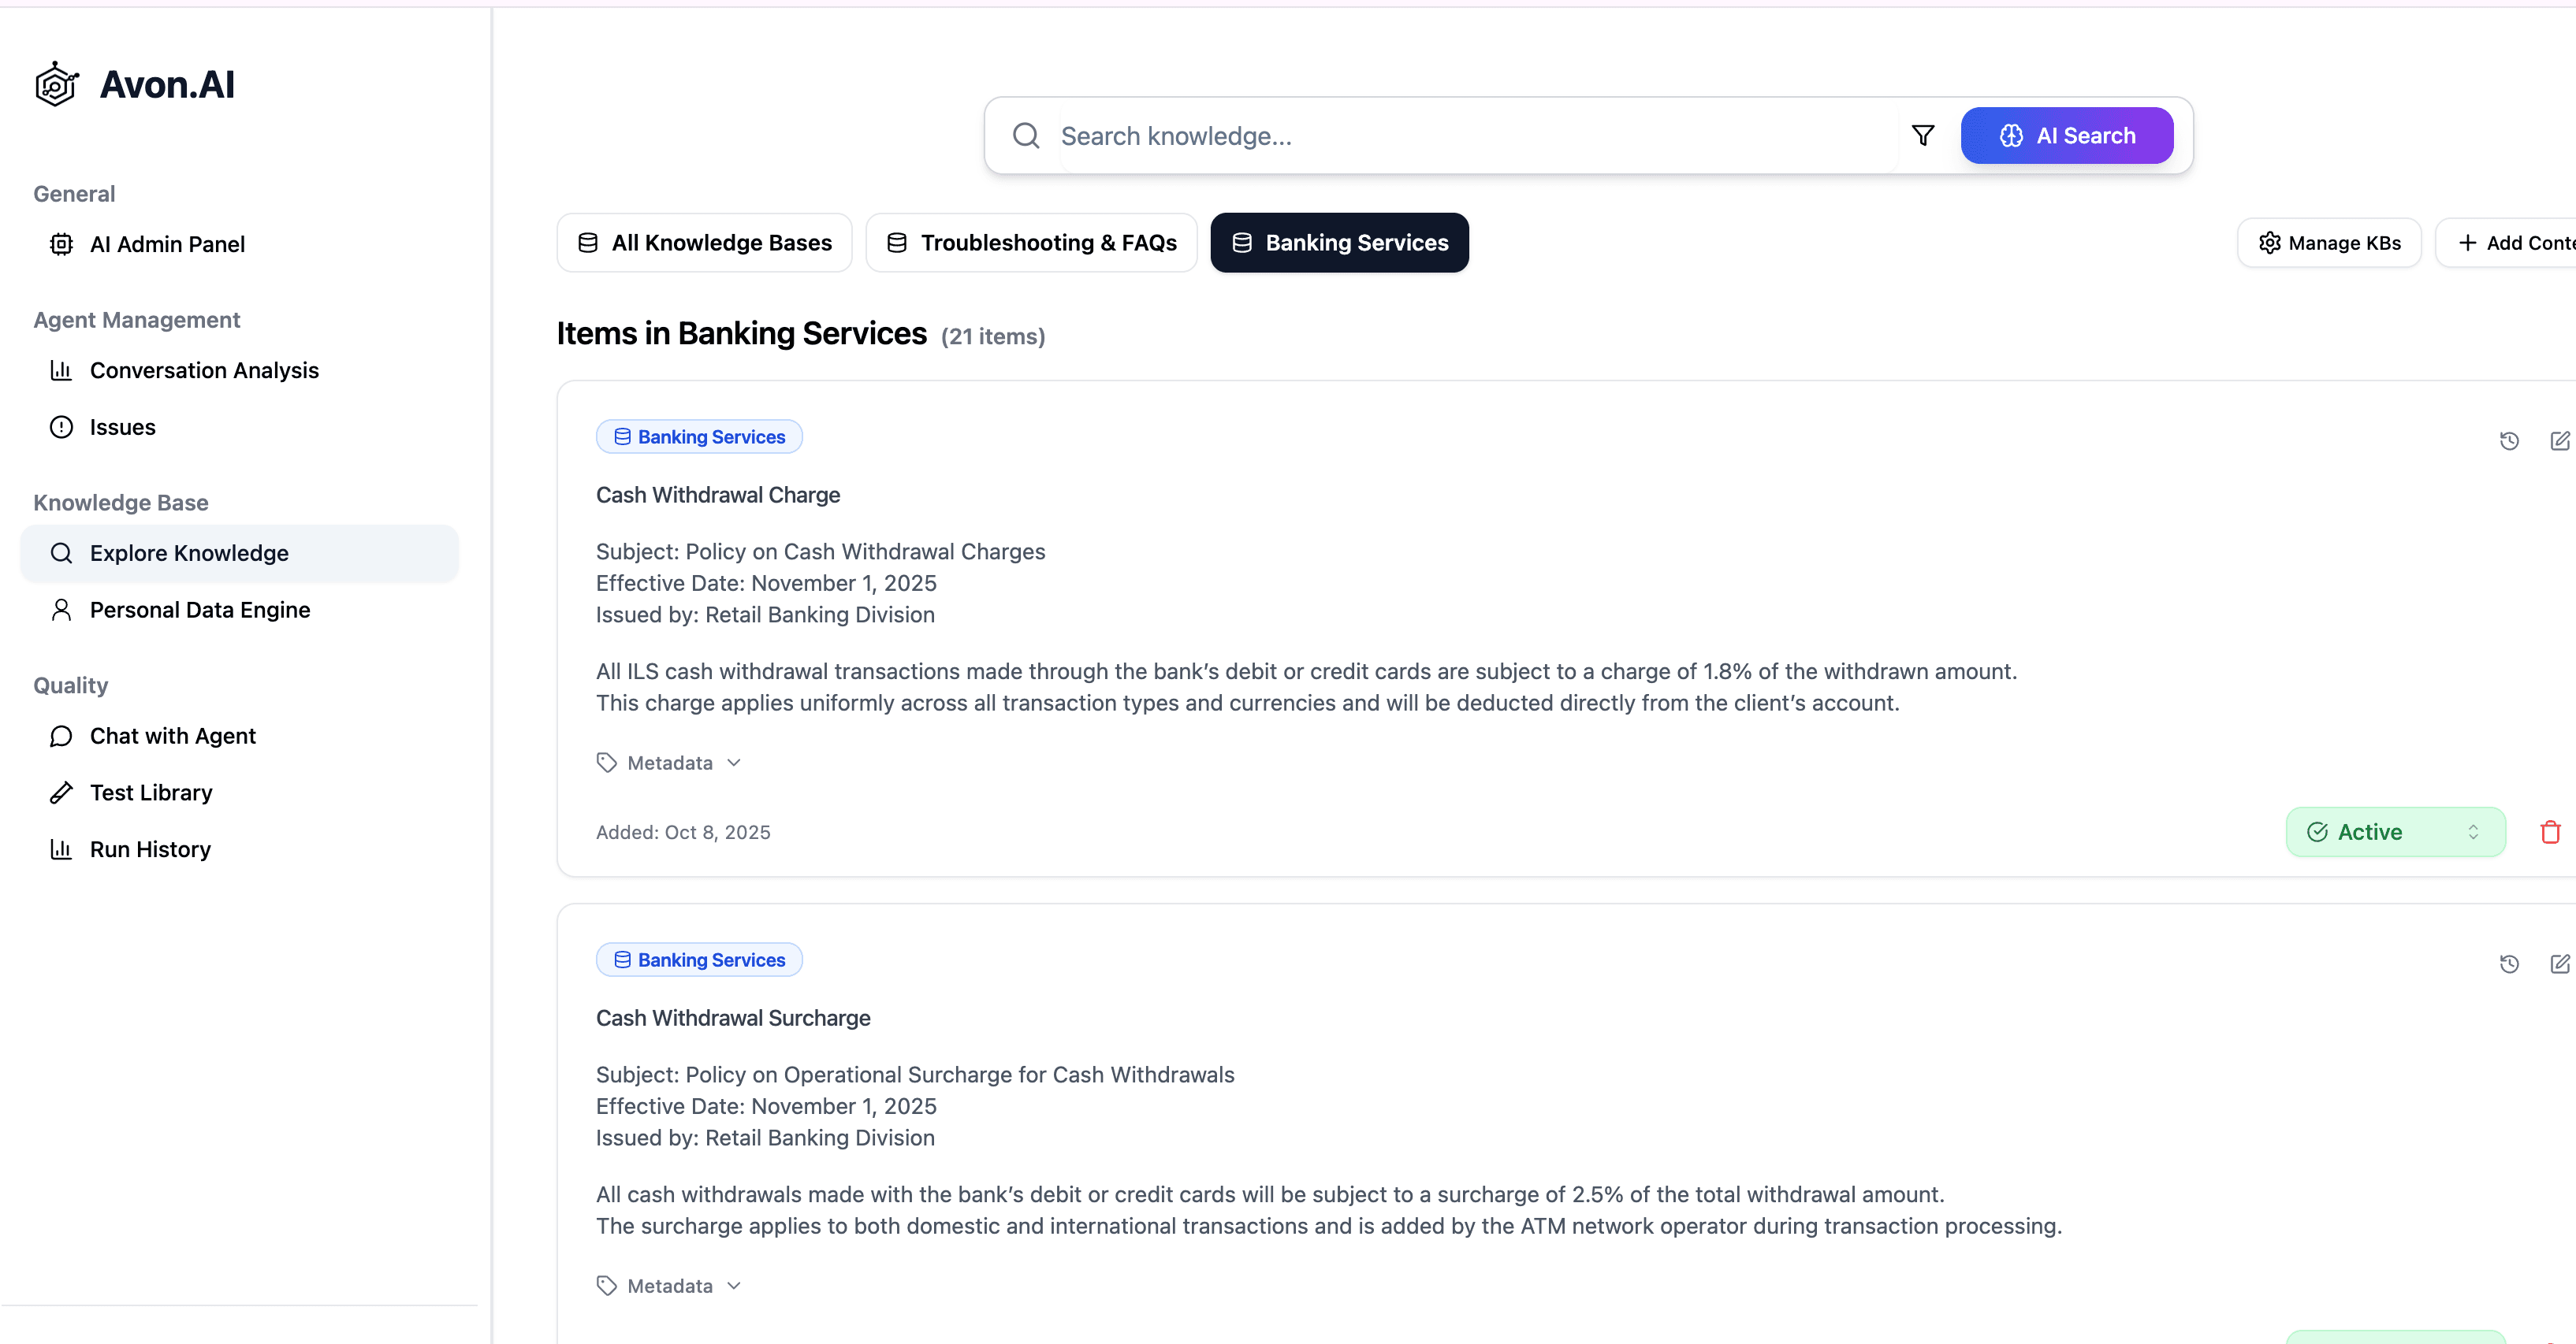Select the Issues alert icon

coord(61,427)
